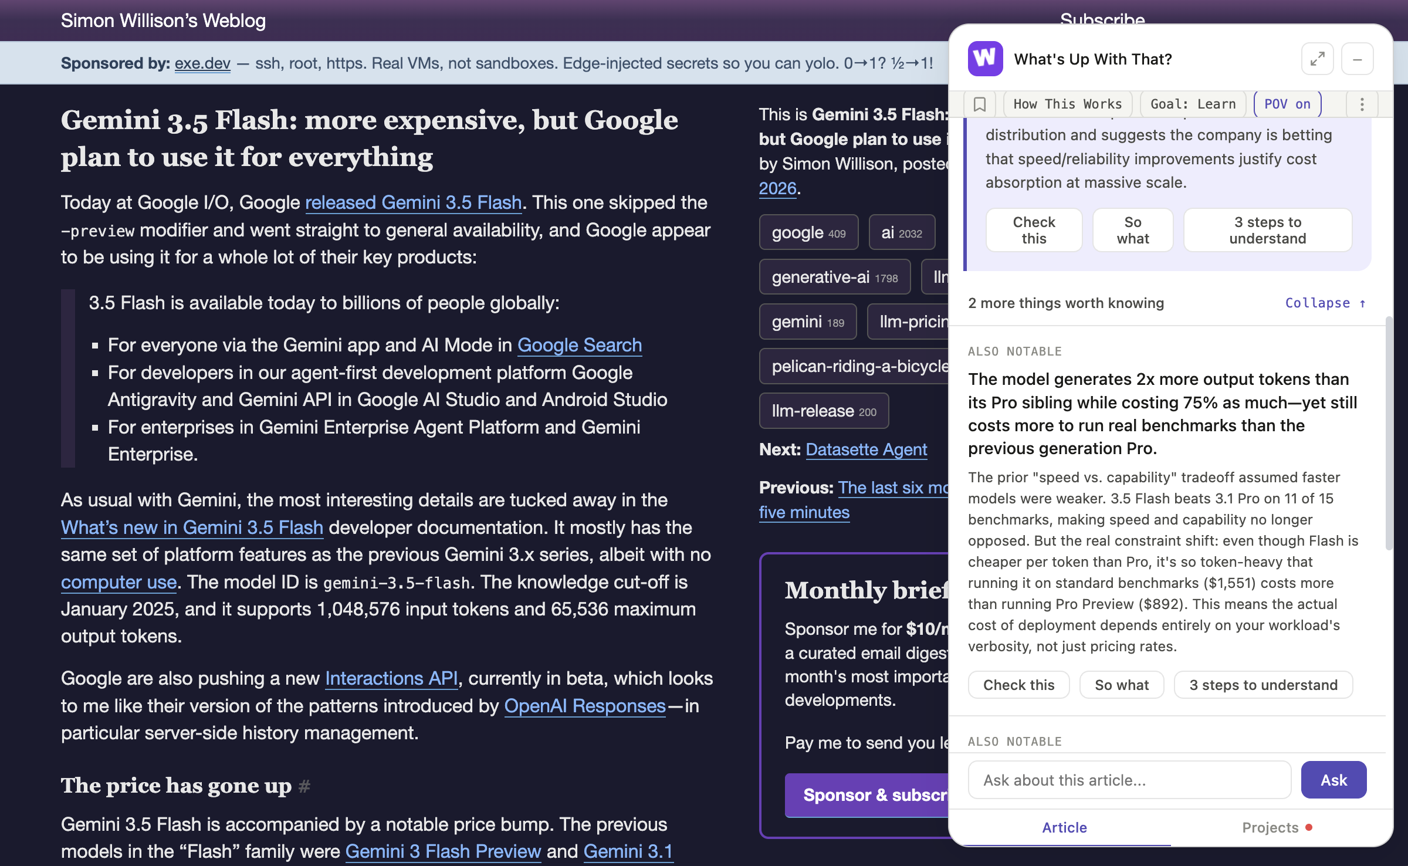Expand the What's Up With That panel

coord(1317,59)
